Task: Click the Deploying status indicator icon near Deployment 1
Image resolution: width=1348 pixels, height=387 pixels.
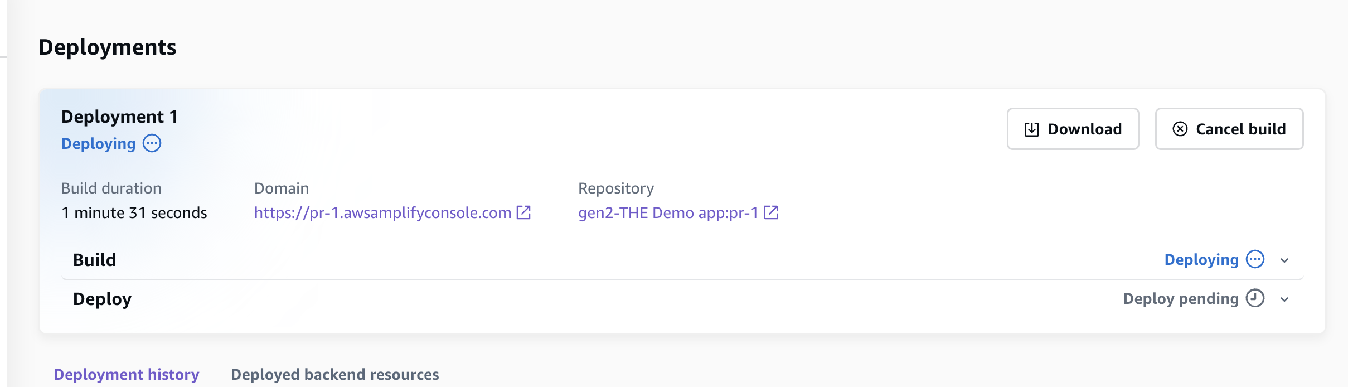Action: (x=152, y=143)
